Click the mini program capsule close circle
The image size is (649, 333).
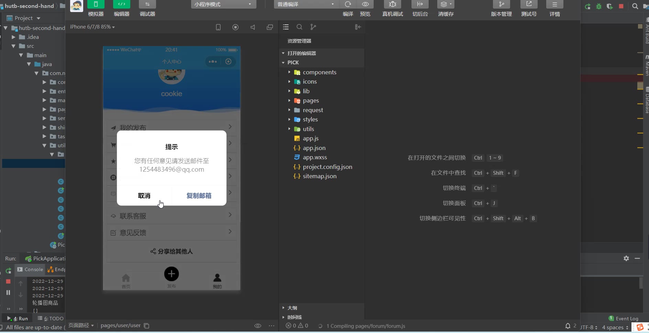point(228,62)
